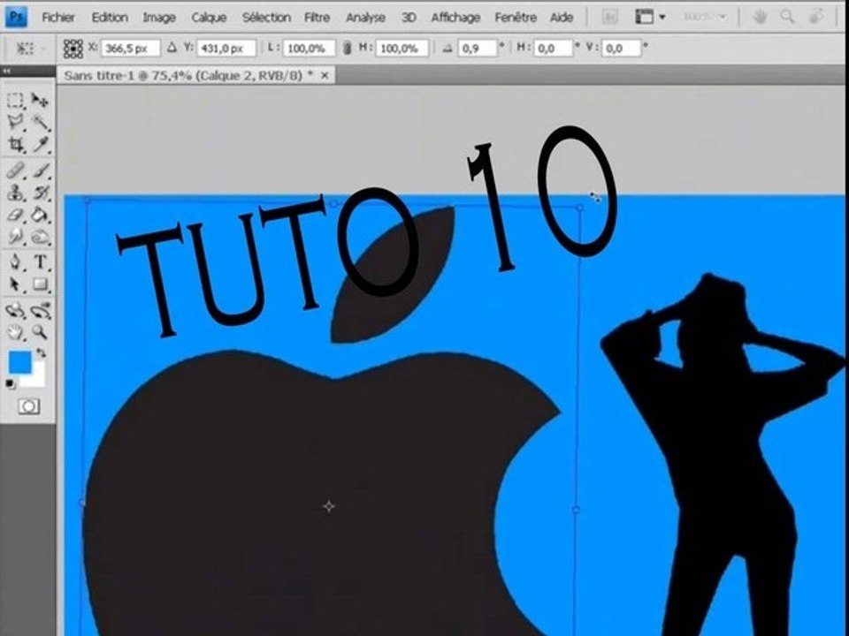Click the reference point locator grid
Image resolution: width=849 pixels, height=636 pixels.
(73, 49)
